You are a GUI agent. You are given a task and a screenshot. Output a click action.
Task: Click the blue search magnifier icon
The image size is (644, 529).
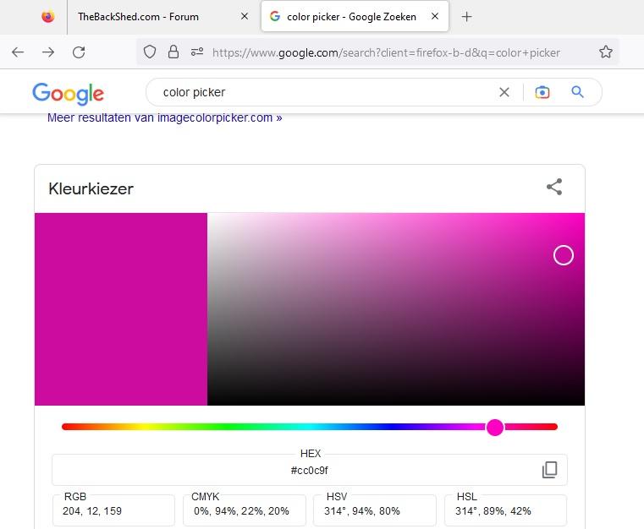(x=578, y=92)
